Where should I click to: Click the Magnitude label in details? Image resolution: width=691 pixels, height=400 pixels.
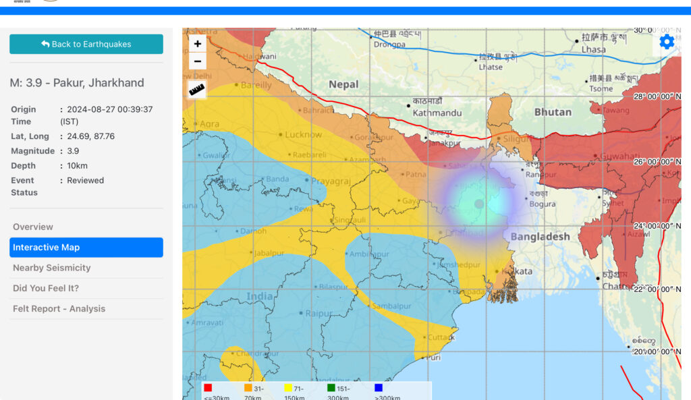[x=33, y=150]
